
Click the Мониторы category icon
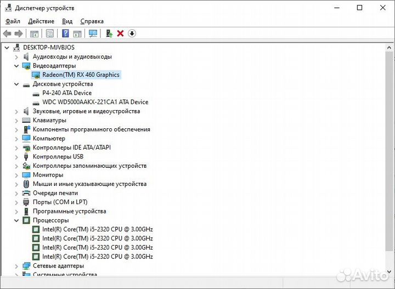tap(26, 175)
